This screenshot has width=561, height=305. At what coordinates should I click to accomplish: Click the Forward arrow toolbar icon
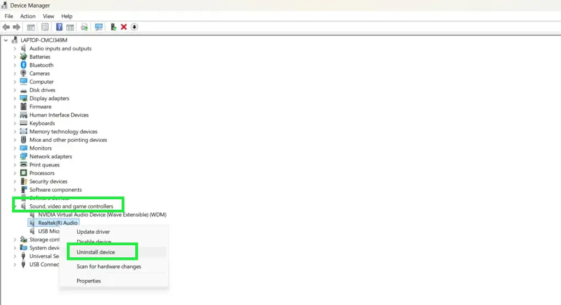[x=16, y=27]
